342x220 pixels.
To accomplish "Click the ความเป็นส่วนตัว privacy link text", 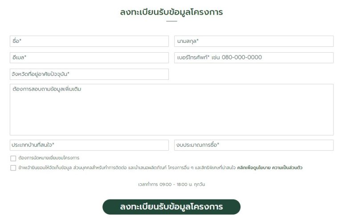I will tap(287, 168).
